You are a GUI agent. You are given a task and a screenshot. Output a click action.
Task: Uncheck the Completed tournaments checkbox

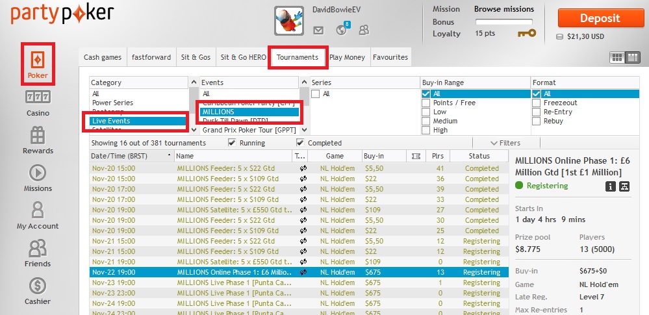(x=301, y=143)
